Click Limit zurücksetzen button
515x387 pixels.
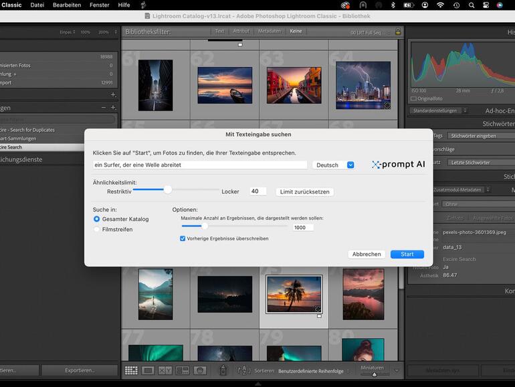click(x=304, y=191)
